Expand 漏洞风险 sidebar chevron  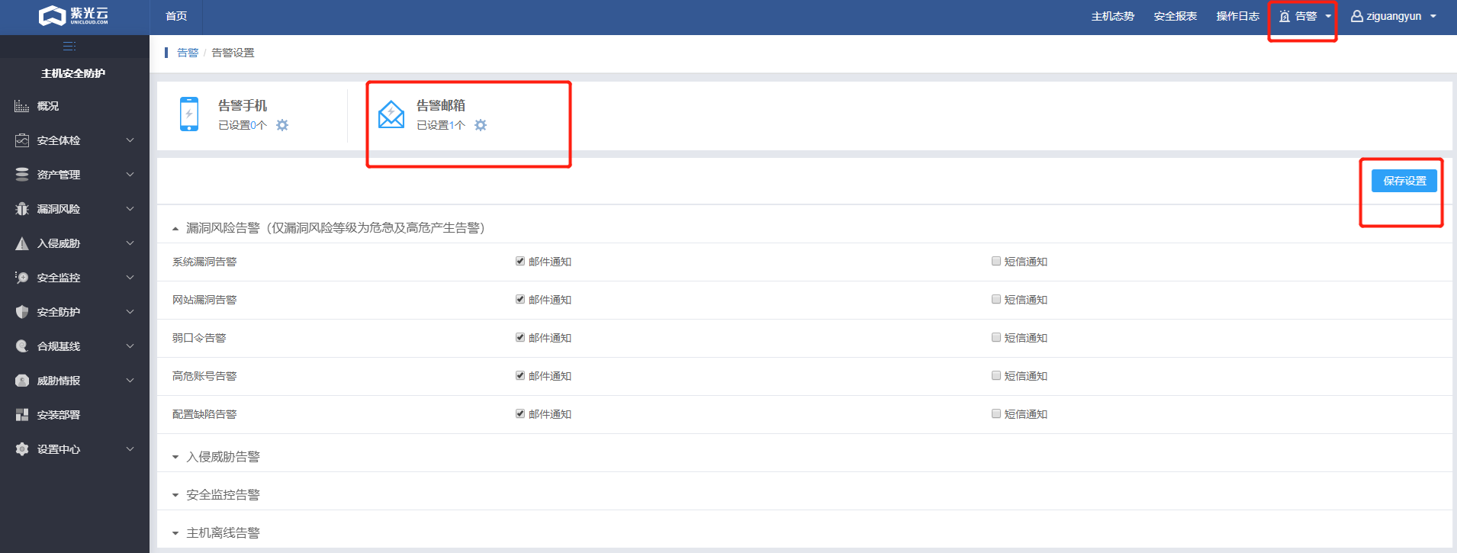(x=130, y=209)
